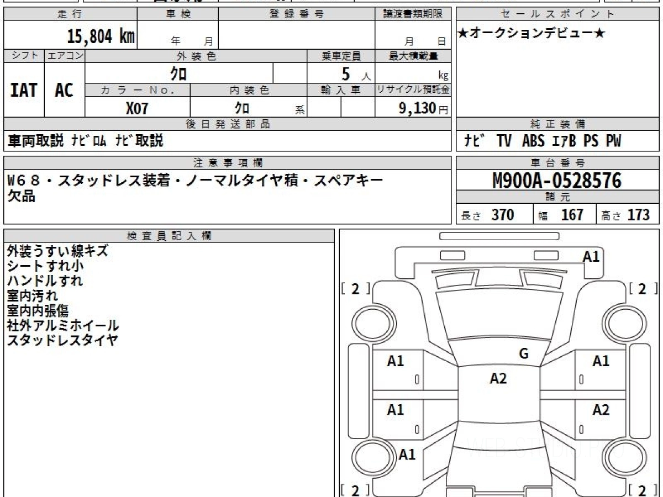Select the ナビ TV ABS エアB PS PW equipment list

coord(543,141)
